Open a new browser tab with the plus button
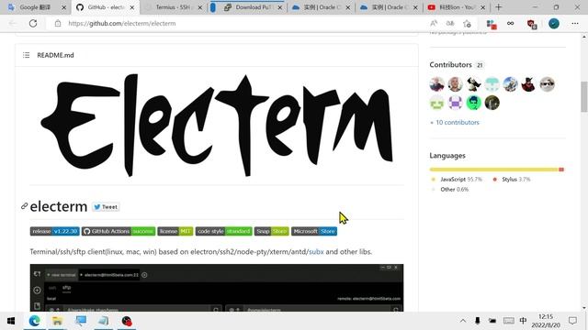 tap(498, 7)
